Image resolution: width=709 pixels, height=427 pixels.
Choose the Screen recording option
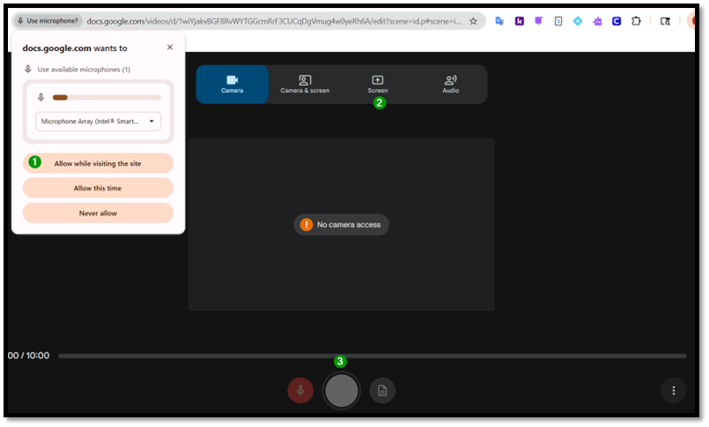pos(378,84)
